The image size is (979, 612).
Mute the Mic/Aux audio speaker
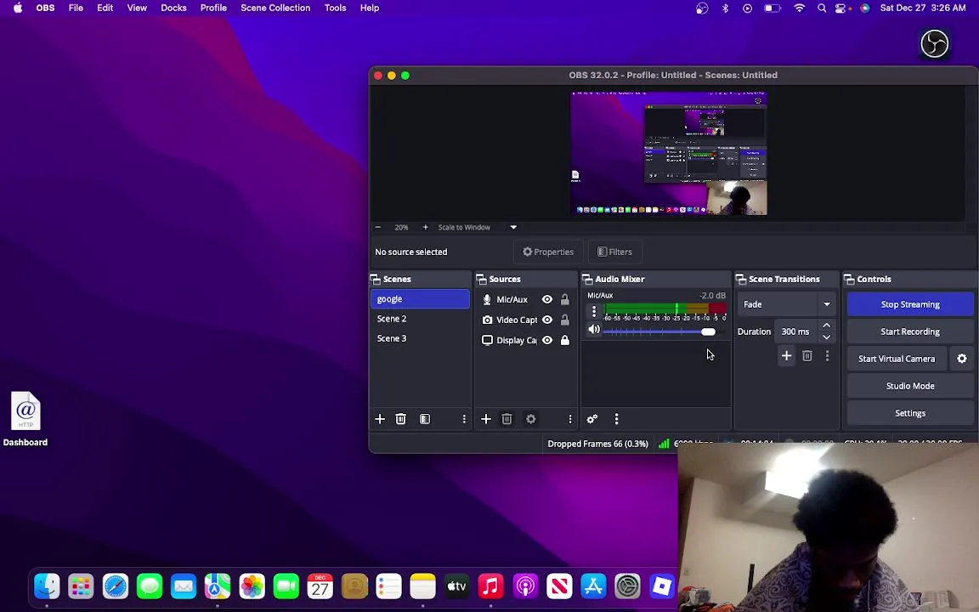(x=594, y=330)
